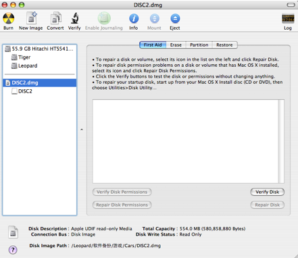Click the disk image icon beside Disk Description
Image resolution: width=298 pixels, height=258 pixels.
(13, 232)
